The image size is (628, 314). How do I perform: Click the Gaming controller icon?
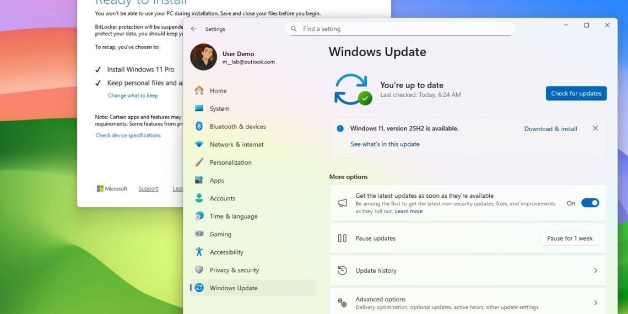tap(199, 234)
